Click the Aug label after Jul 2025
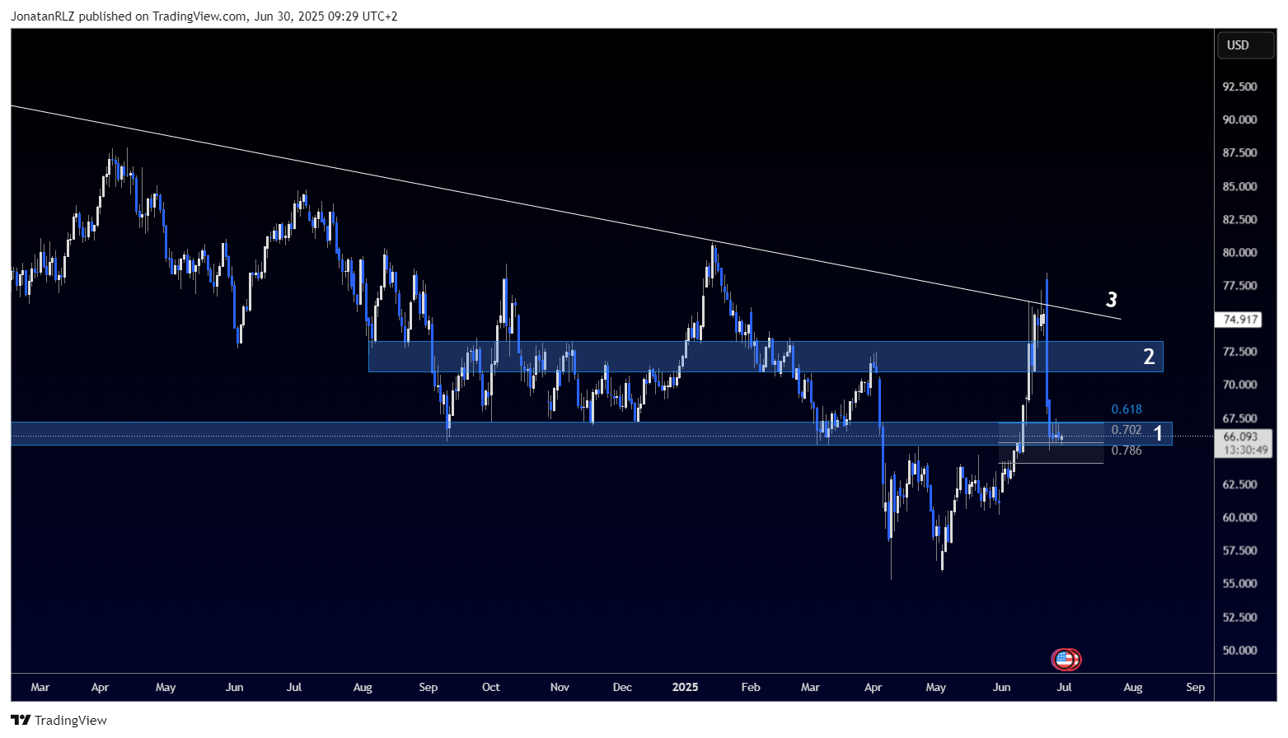This screenshot has width=1288, height=738. tap(1133, 687)
